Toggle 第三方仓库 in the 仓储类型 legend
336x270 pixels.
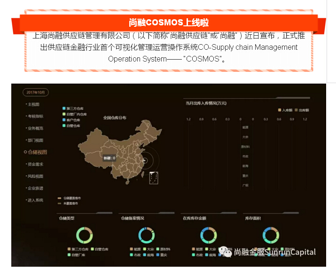pos(78,249)
